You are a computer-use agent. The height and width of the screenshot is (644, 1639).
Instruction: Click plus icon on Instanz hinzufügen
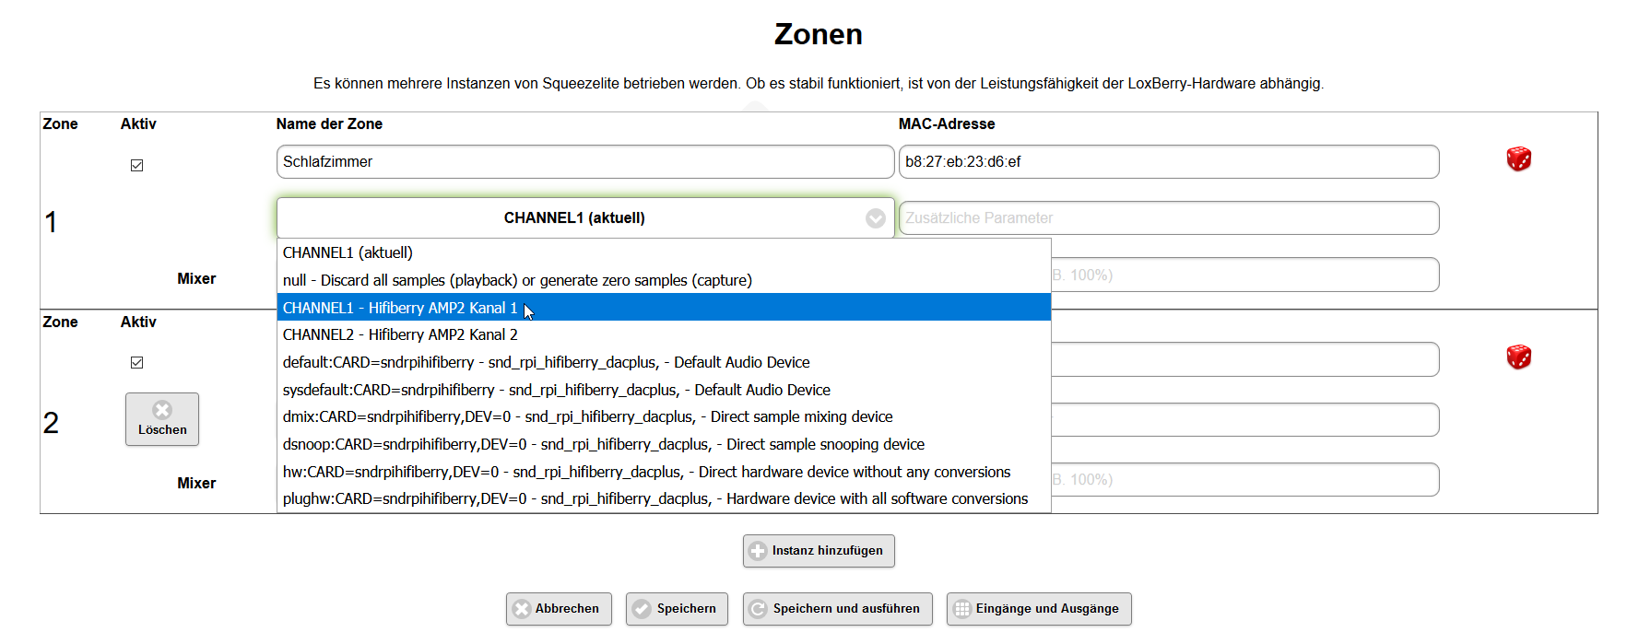[x=758, y=551]
